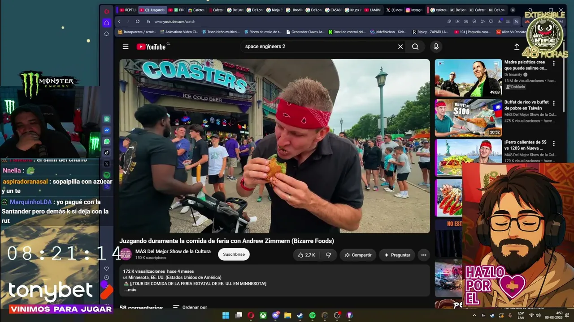The image size is (574, 322).
Task: Subscribe with the 'Suscribirse' button
Action: 234,254
